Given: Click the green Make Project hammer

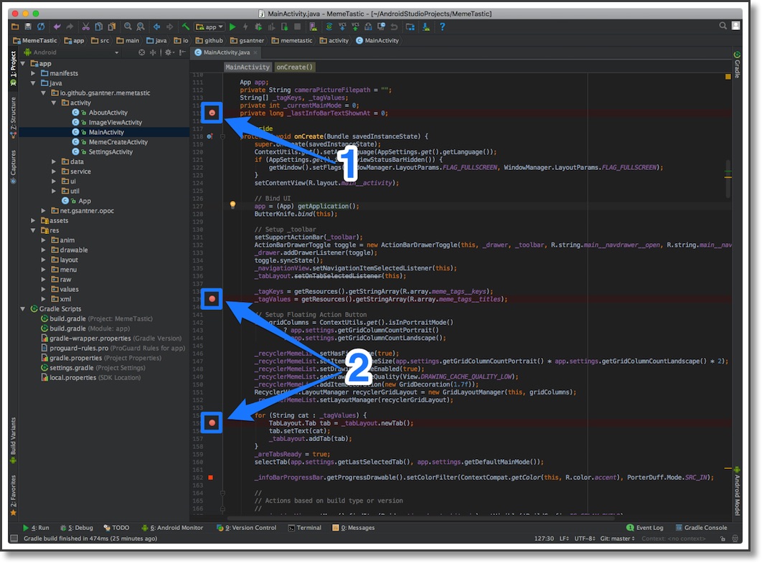Looking at the screenshot, I should (x=186, y=27).
